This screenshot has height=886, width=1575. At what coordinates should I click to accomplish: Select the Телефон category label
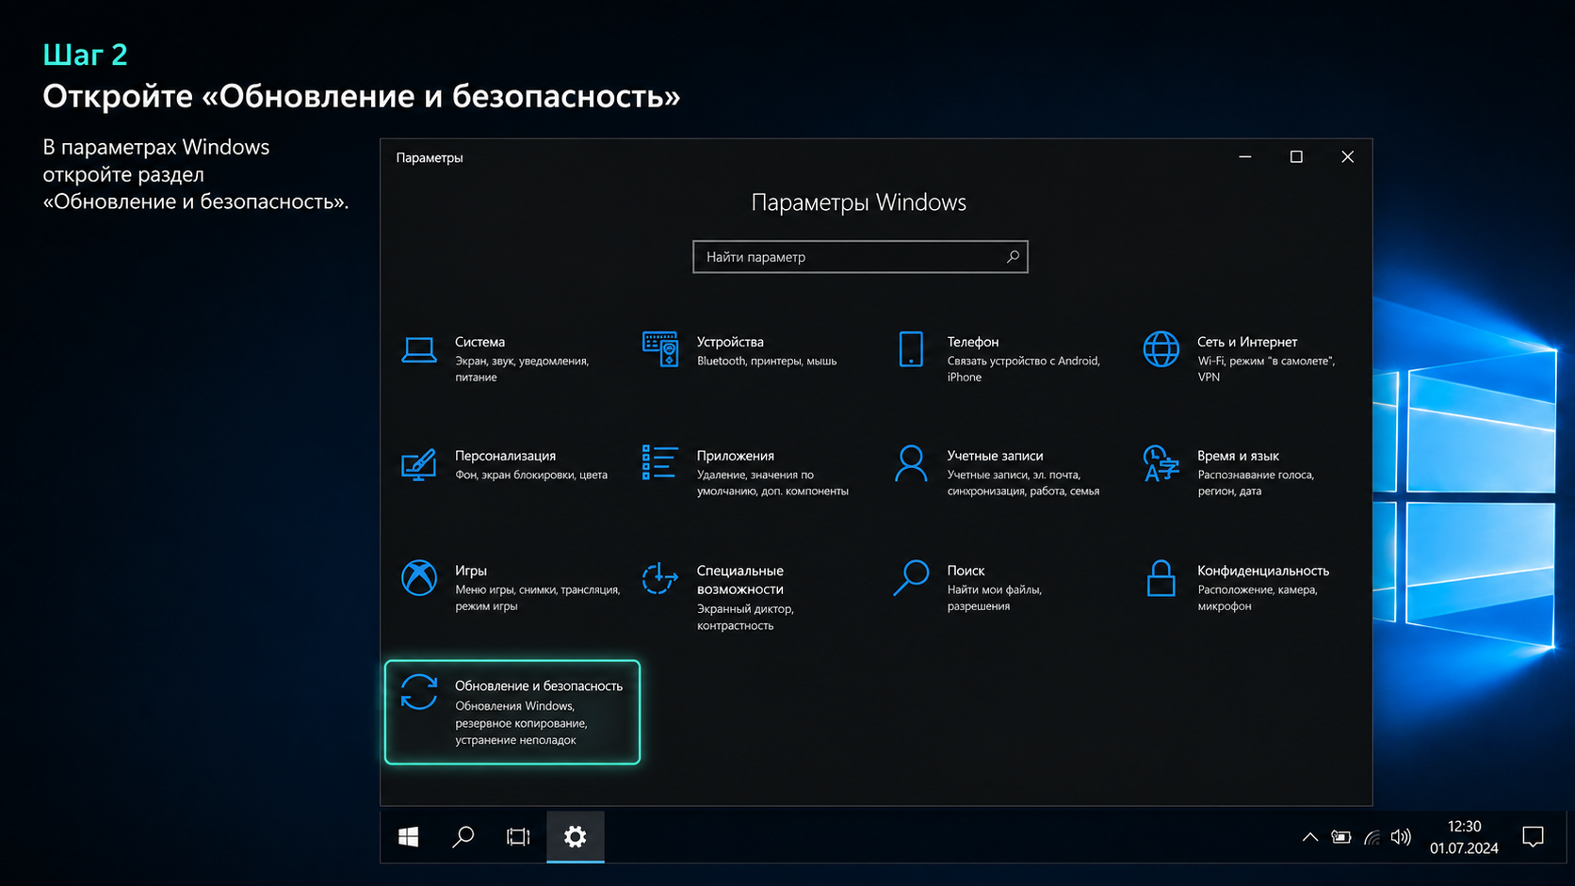point(972,342)
